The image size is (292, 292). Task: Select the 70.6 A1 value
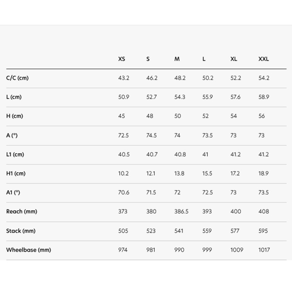124,192
